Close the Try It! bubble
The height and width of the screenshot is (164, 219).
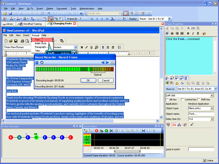[x=75, y=53]
